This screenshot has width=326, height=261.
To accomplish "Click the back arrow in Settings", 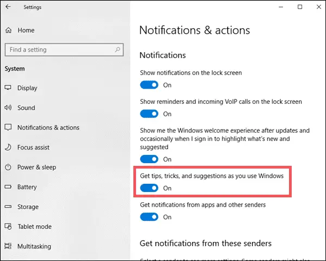I will coord(8,7).
